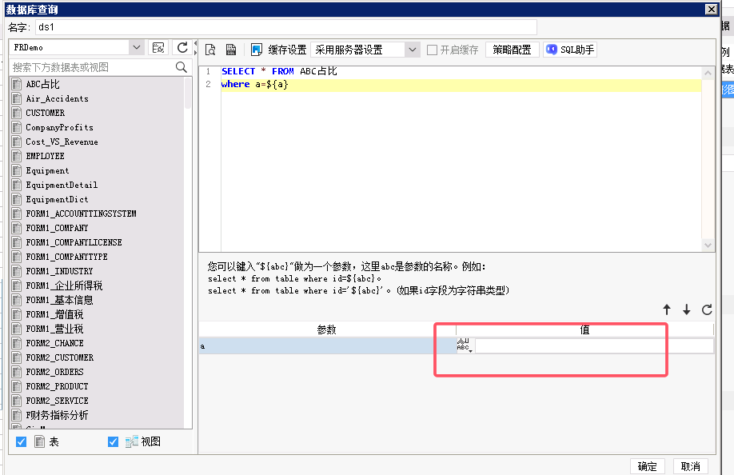This screenshot has height=475, width=734.
Task: Click the dataset name field ds1
Action: tap(286, 27)
